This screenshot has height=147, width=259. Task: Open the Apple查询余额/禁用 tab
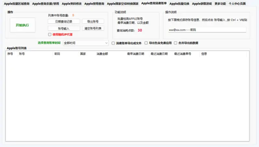46,4
